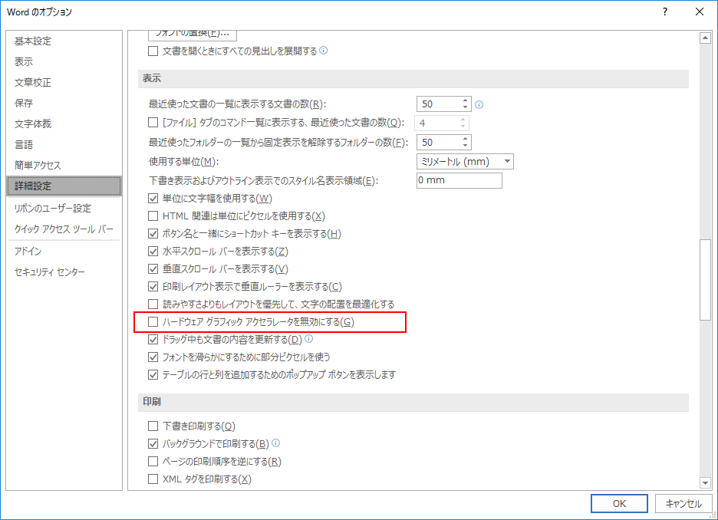The height and width of the screenshot is (520, 718).
Task: Uncheck 単位に文字幅を使用する
Action: coord(153,199)
